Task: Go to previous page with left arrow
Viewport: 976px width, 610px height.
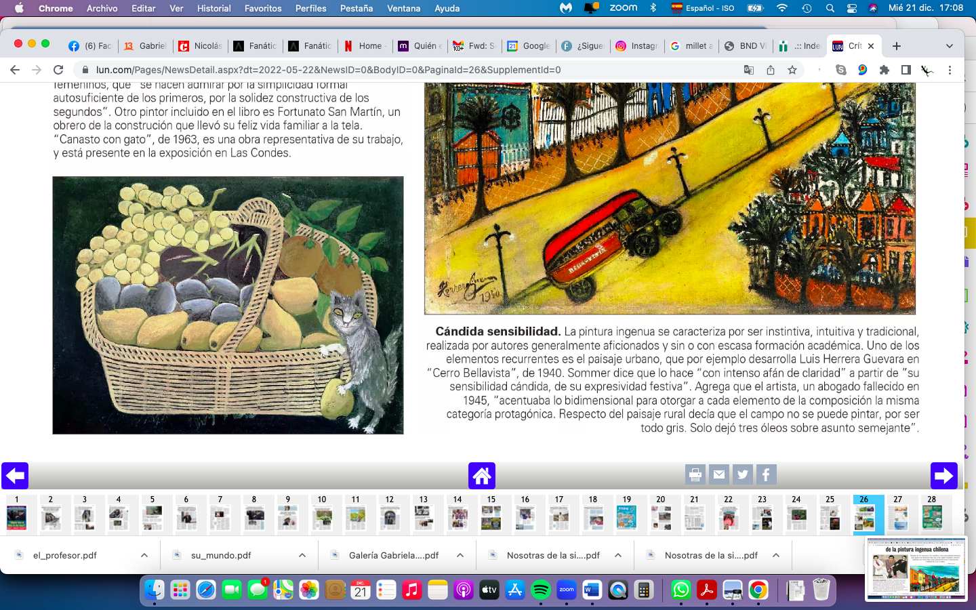Action: tap(15, 476)
